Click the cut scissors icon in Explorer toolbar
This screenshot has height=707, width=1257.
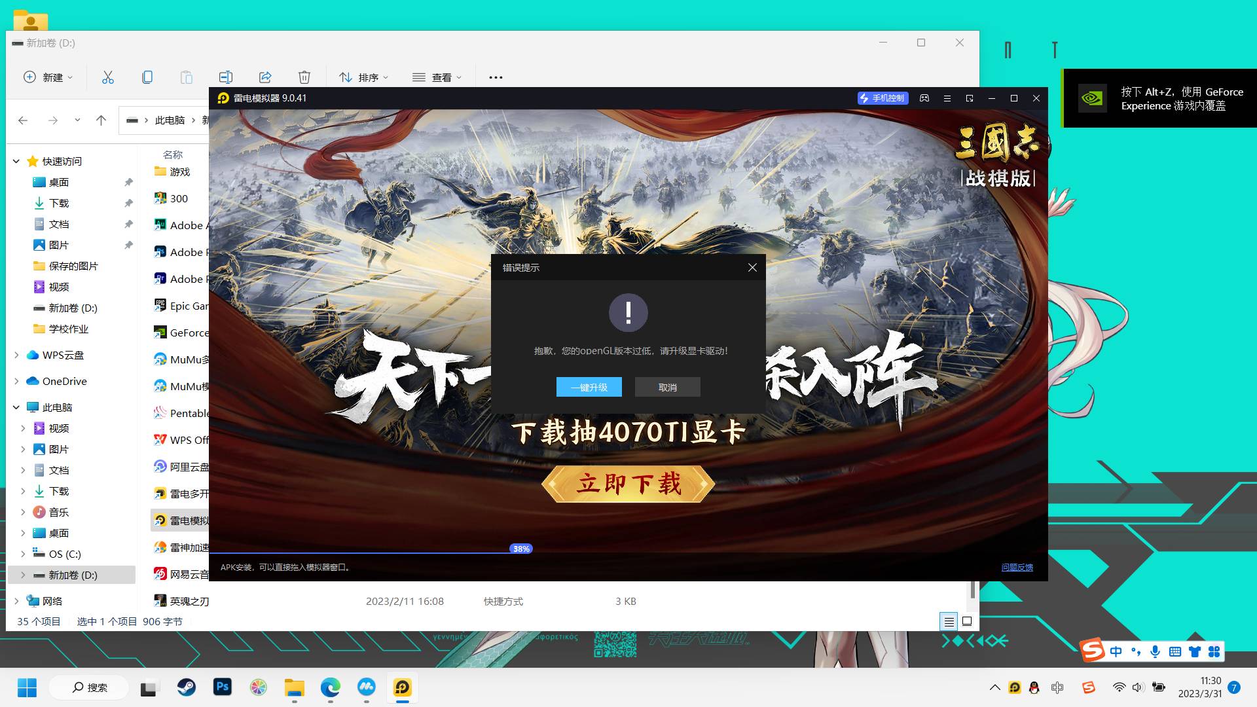[108, 77]
